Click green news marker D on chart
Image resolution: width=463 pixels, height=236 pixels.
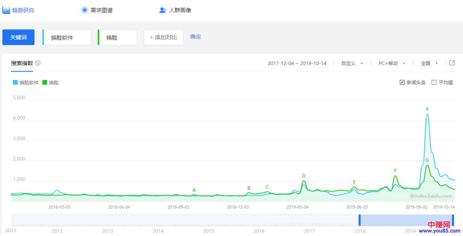pos(304,176)
